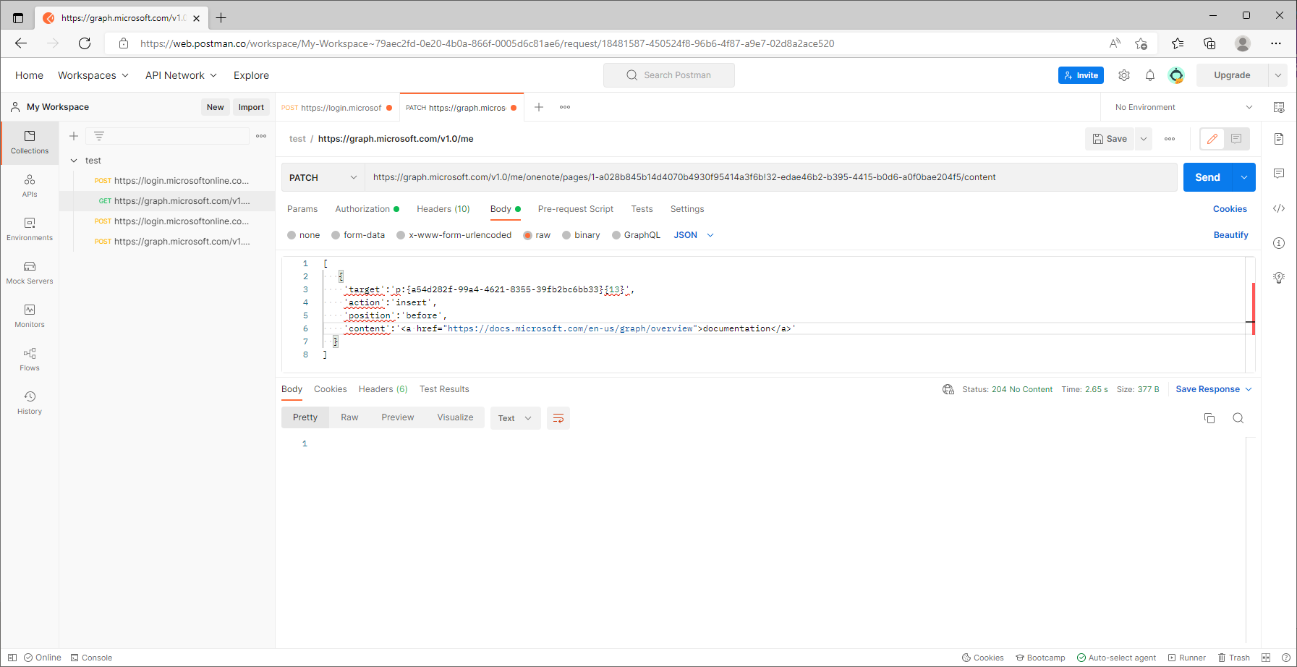Open the APIs sidebar panel
The image size is (1297, 667).
click(30, 186)
